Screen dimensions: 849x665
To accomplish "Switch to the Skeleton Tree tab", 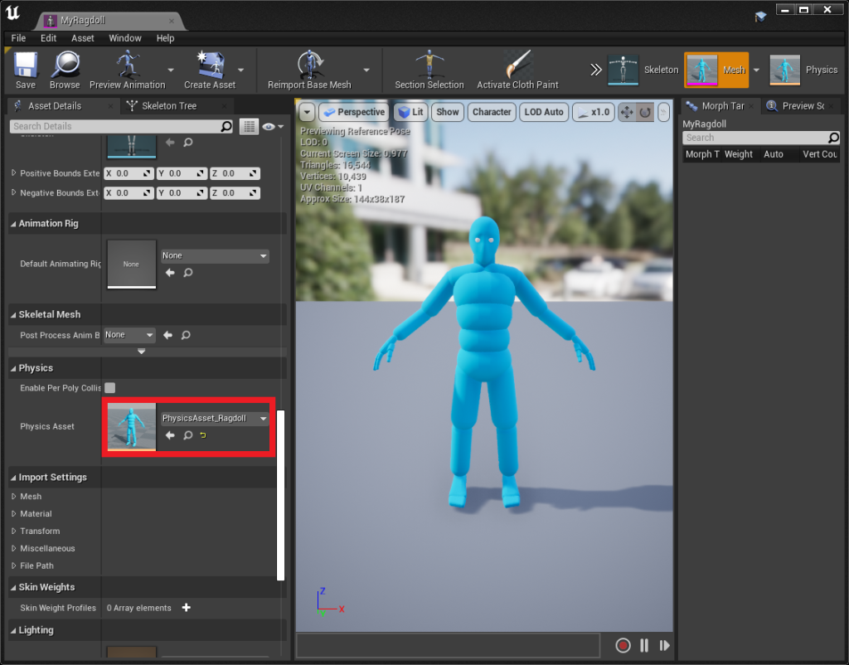I will tap(170, 106).
